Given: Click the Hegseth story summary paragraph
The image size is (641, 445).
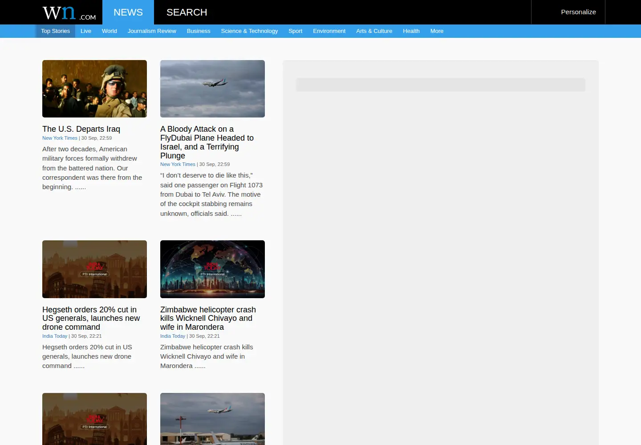Looking at the screenshot, I should pyautogui.click(x=87, y=356).
